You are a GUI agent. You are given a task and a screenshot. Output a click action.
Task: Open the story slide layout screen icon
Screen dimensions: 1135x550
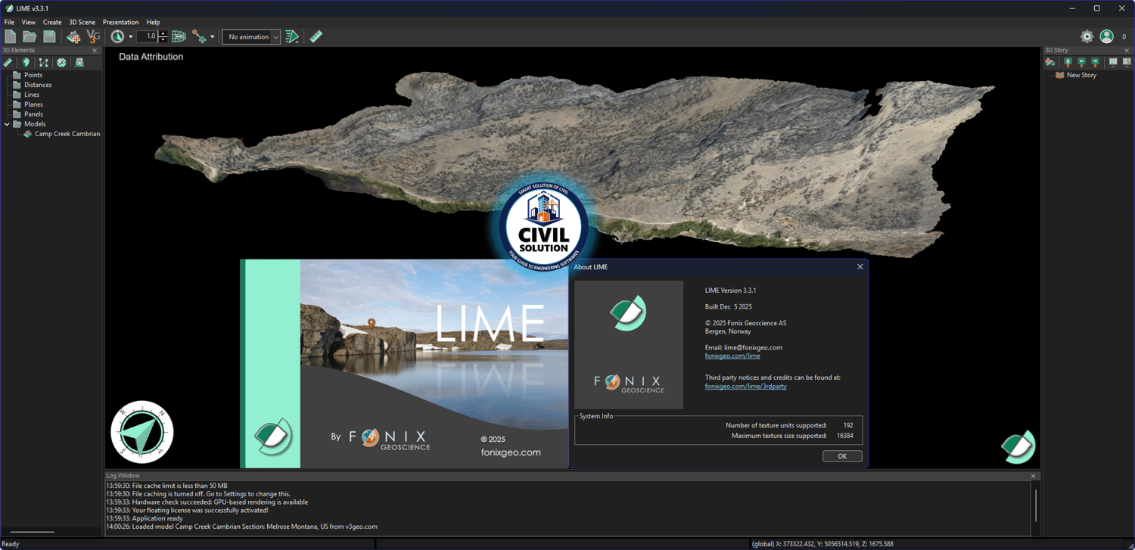tap(1126, 62)
